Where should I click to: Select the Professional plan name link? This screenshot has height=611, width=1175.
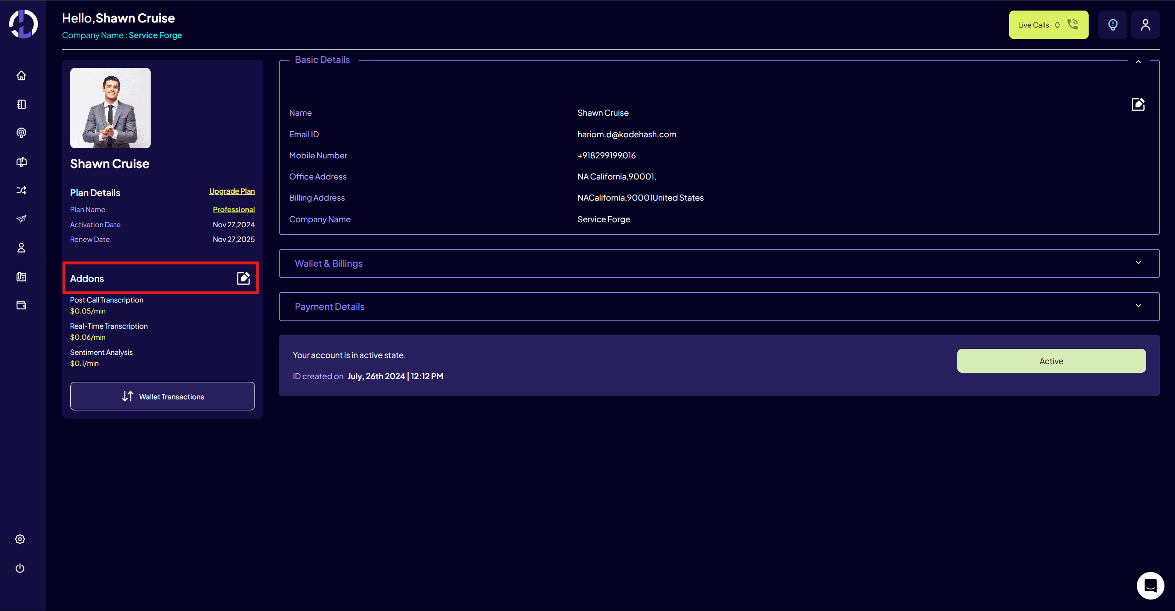(234, 209)
